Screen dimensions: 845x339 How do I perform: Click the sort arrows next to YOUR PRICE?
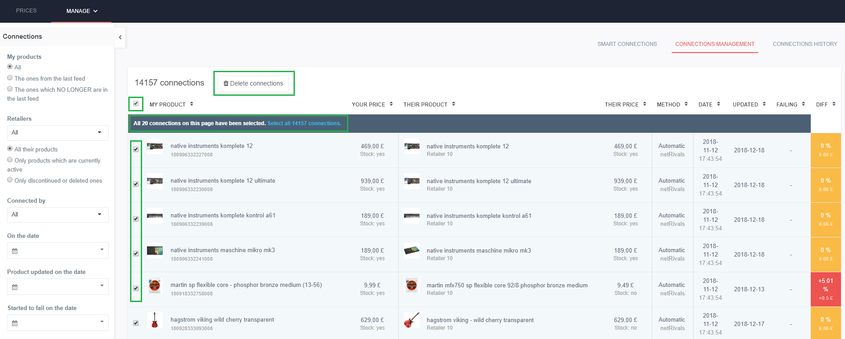click(391, 104)
